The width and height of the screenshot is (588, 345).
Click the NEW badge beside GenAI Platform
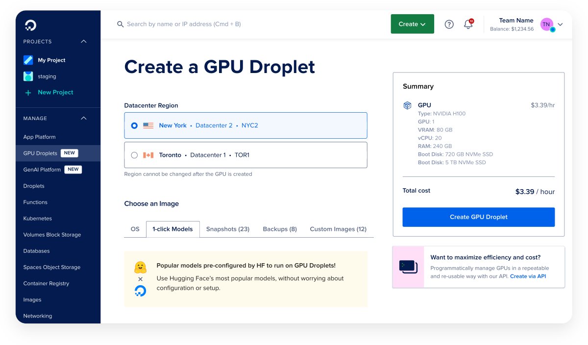pyautogui.click(x=73, y=170)
